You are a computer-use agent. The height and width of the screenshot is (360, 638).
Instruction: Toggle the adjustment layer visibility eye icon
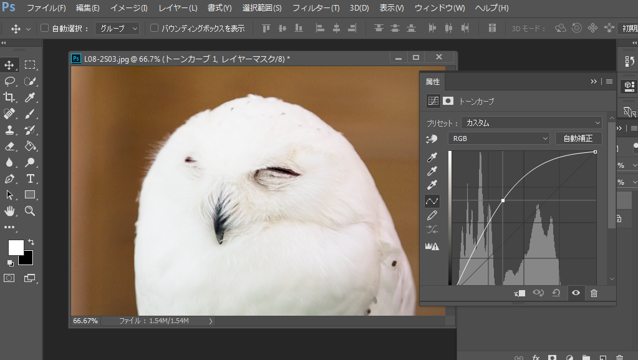[x=576, y=293]
